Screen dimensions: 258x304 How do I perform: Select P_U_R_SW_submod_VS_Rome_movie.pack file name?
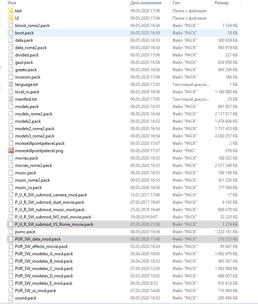[x=54, y=224]
